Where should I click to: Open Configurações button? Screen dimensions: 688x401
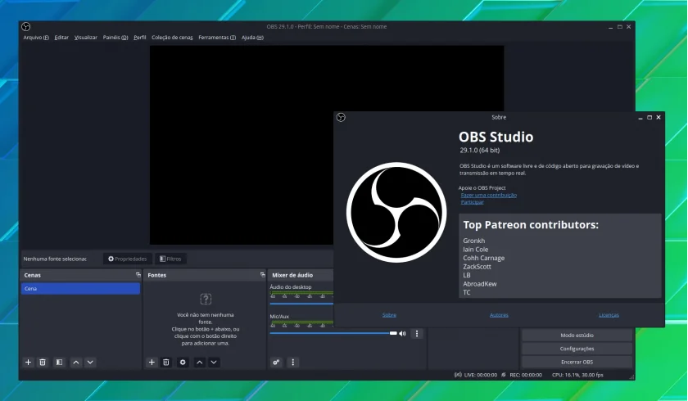pyautogui.click(x=577, y=349)
